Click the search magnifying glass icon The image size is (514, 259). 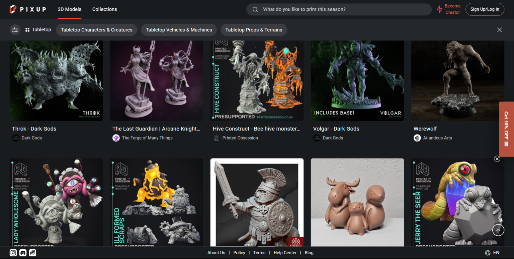pos(255,9)
